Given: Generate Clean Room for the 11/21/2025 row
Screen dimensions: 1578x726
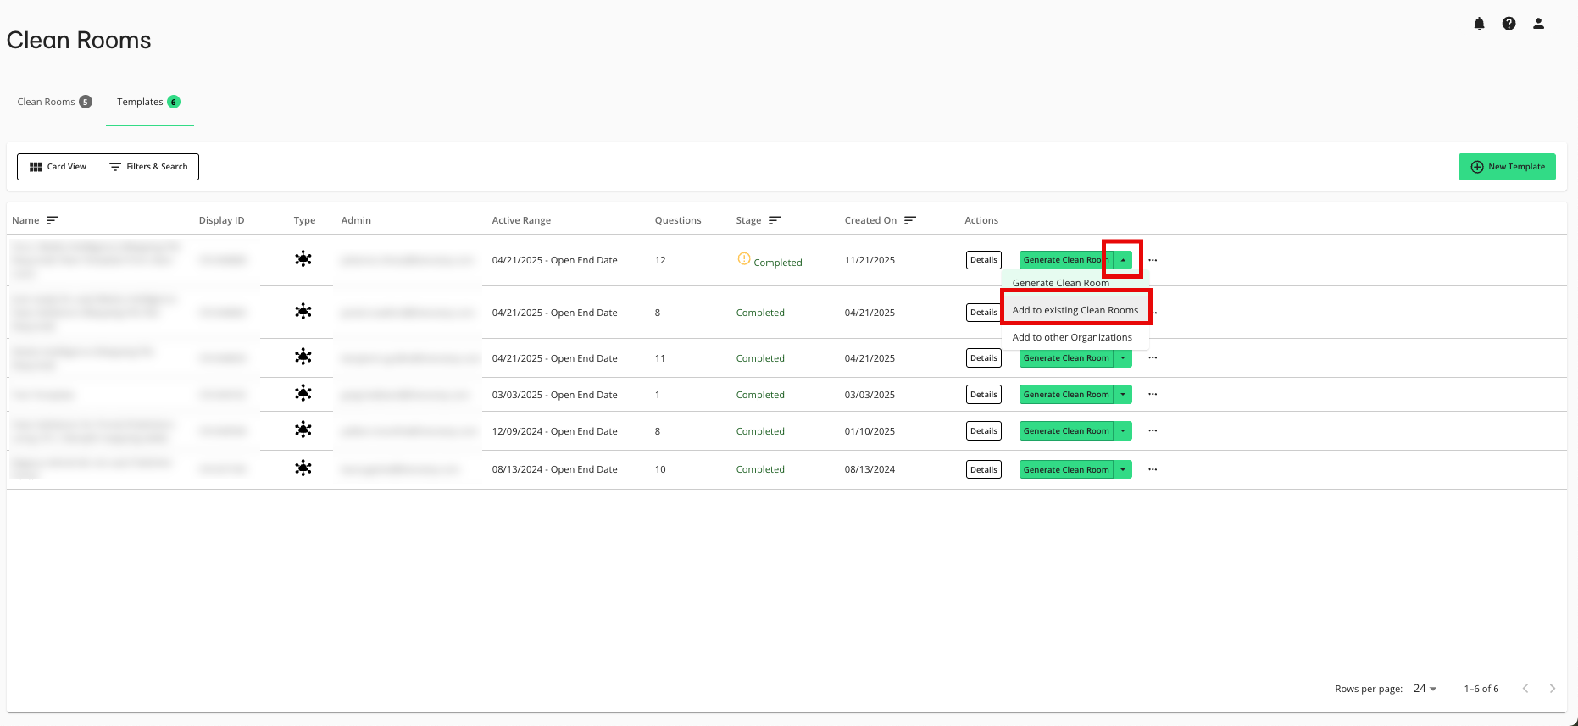Looking at the screenshot, I should (1065, 260).
